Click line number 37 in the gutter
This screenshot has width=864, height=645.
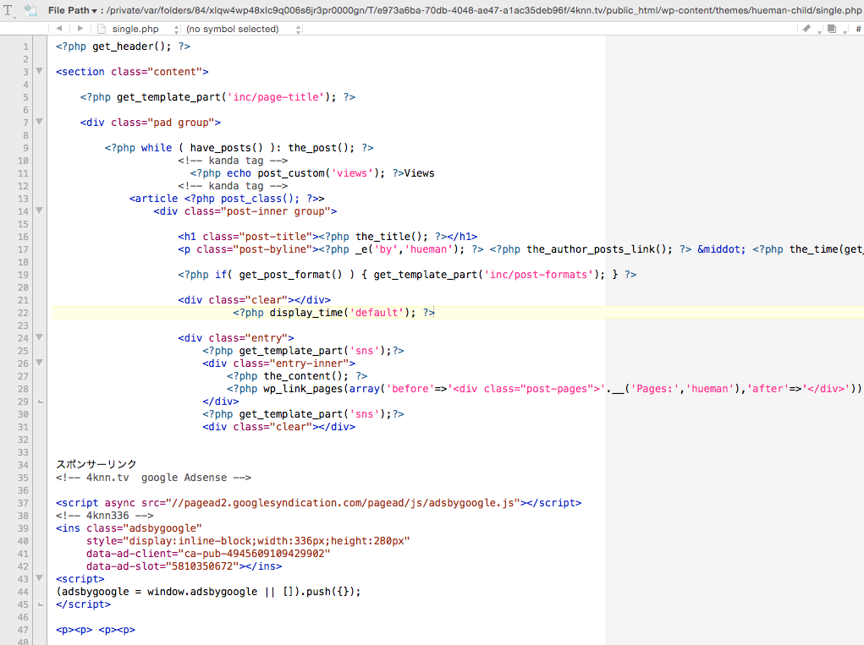tap(23, 503)
